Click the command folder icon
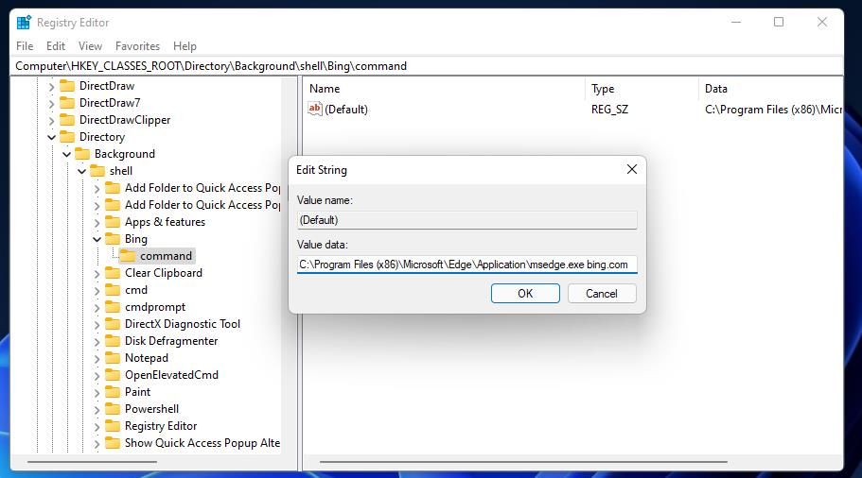This screenshot has height=478, width=862. 128,256
